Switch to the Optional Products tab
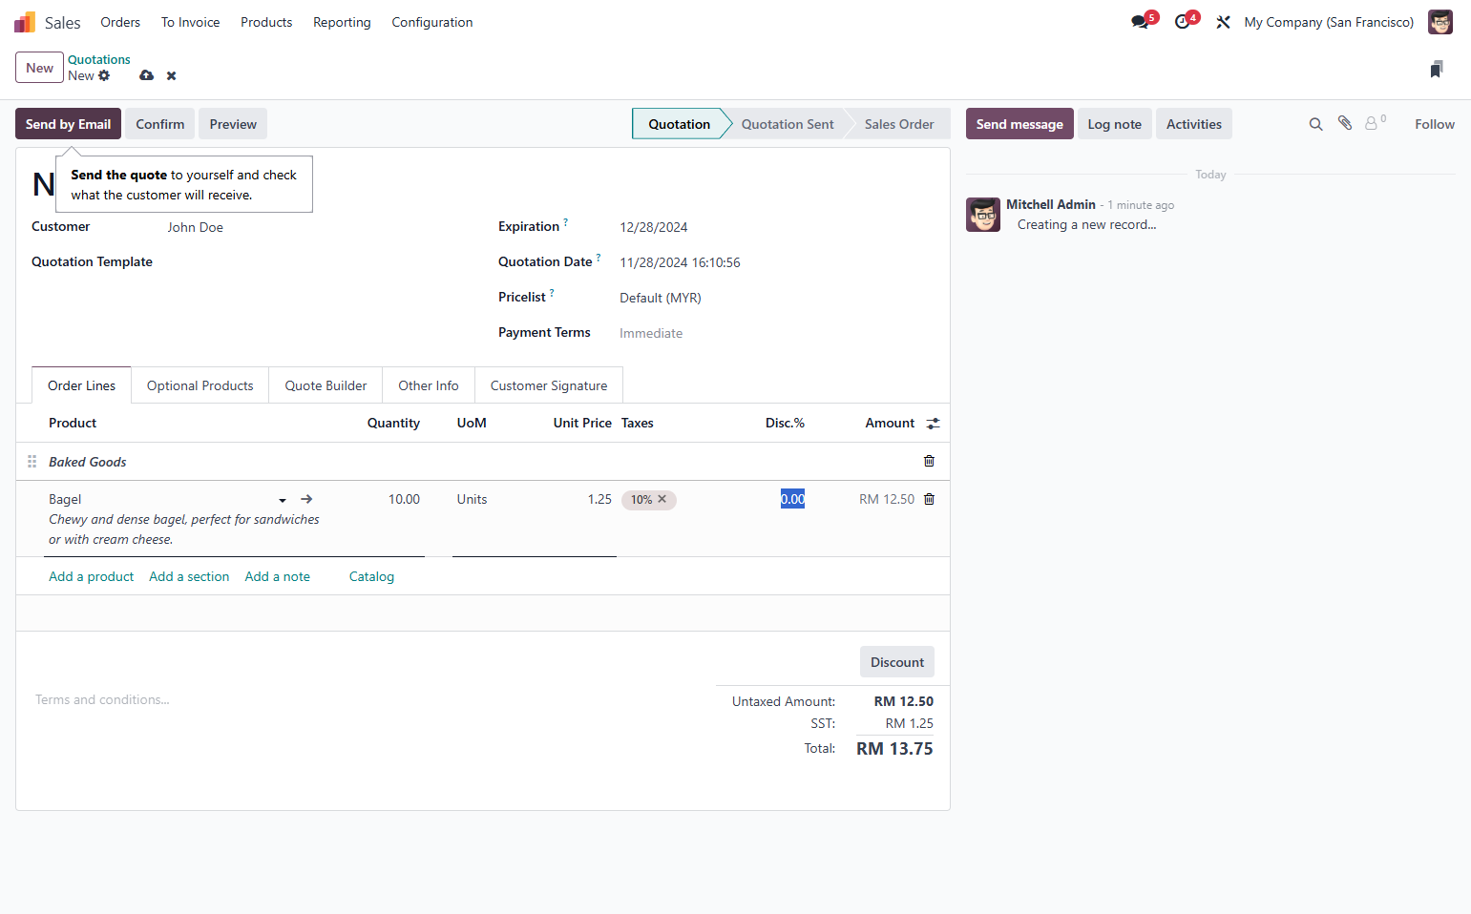 pyautogui.click(x=200, y=385)
